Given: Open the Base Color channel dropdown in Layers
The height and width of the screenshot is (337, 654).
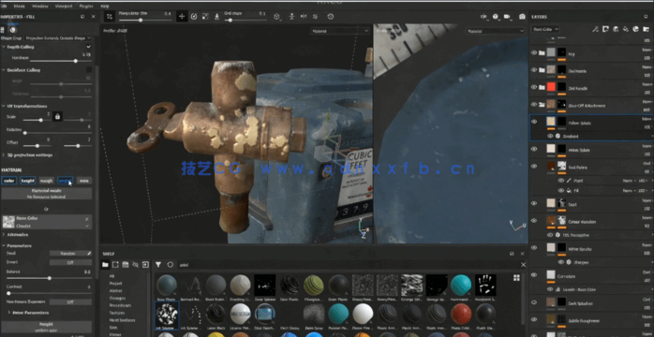Looking at the screenshot, I should pyautogui.click(x=545, y=29).
